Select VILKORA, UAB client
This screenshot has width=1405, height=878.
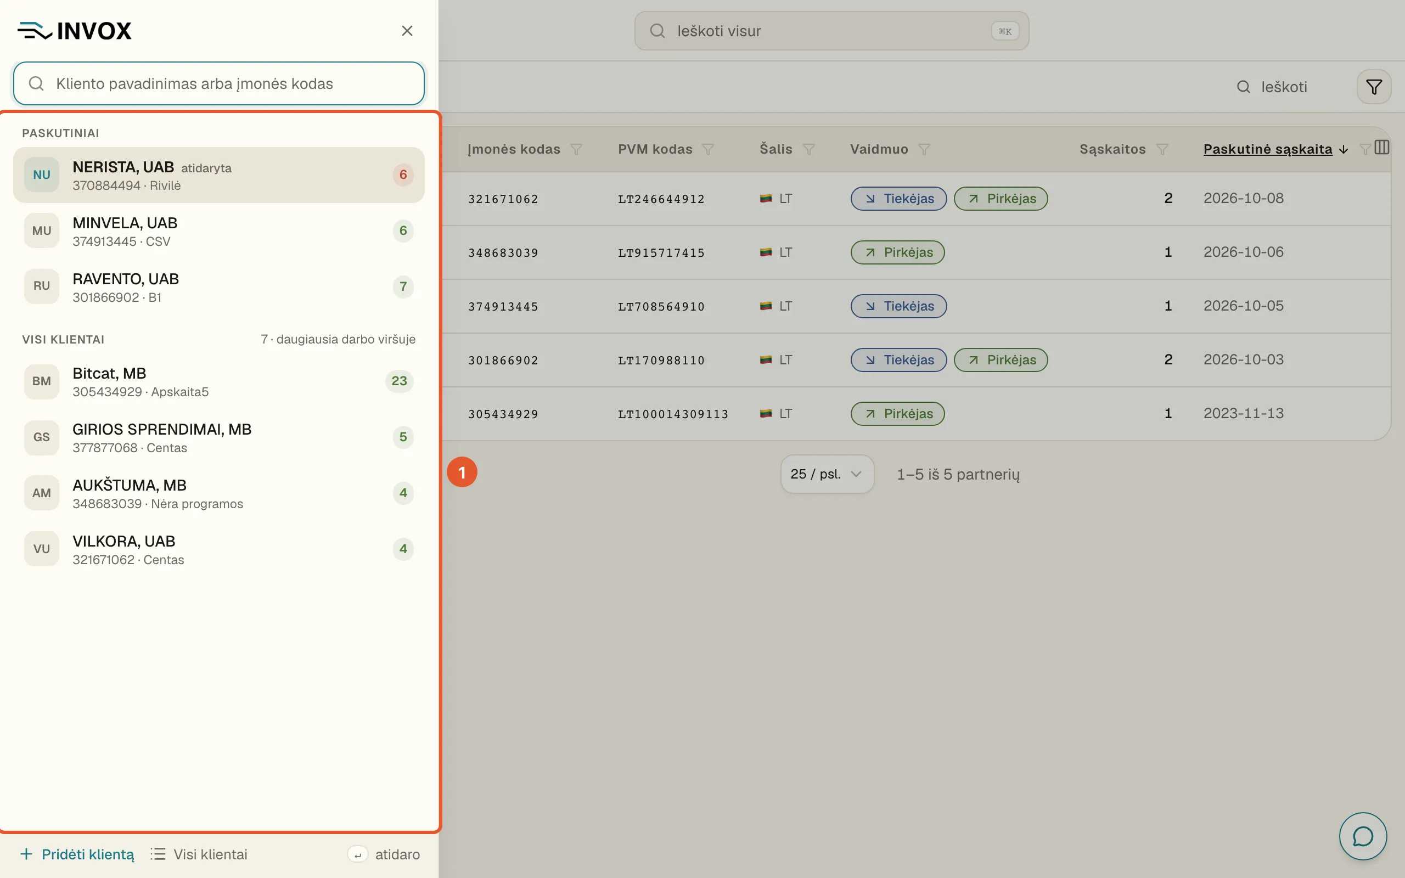click(x=219, y=549)
